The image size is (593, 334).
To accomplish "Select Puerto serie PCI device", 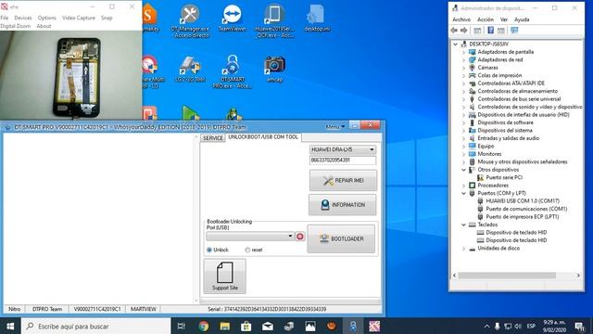I will [504, 177].
